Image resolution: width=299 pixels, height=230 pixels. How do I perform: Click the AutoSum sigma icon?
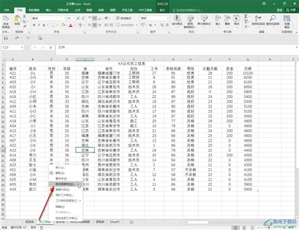point(245,16)
